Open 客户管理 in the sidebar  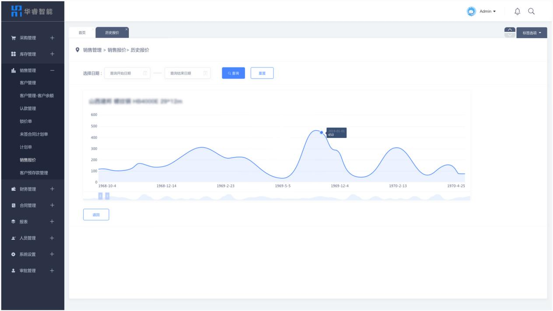click(x=28, y=83)
